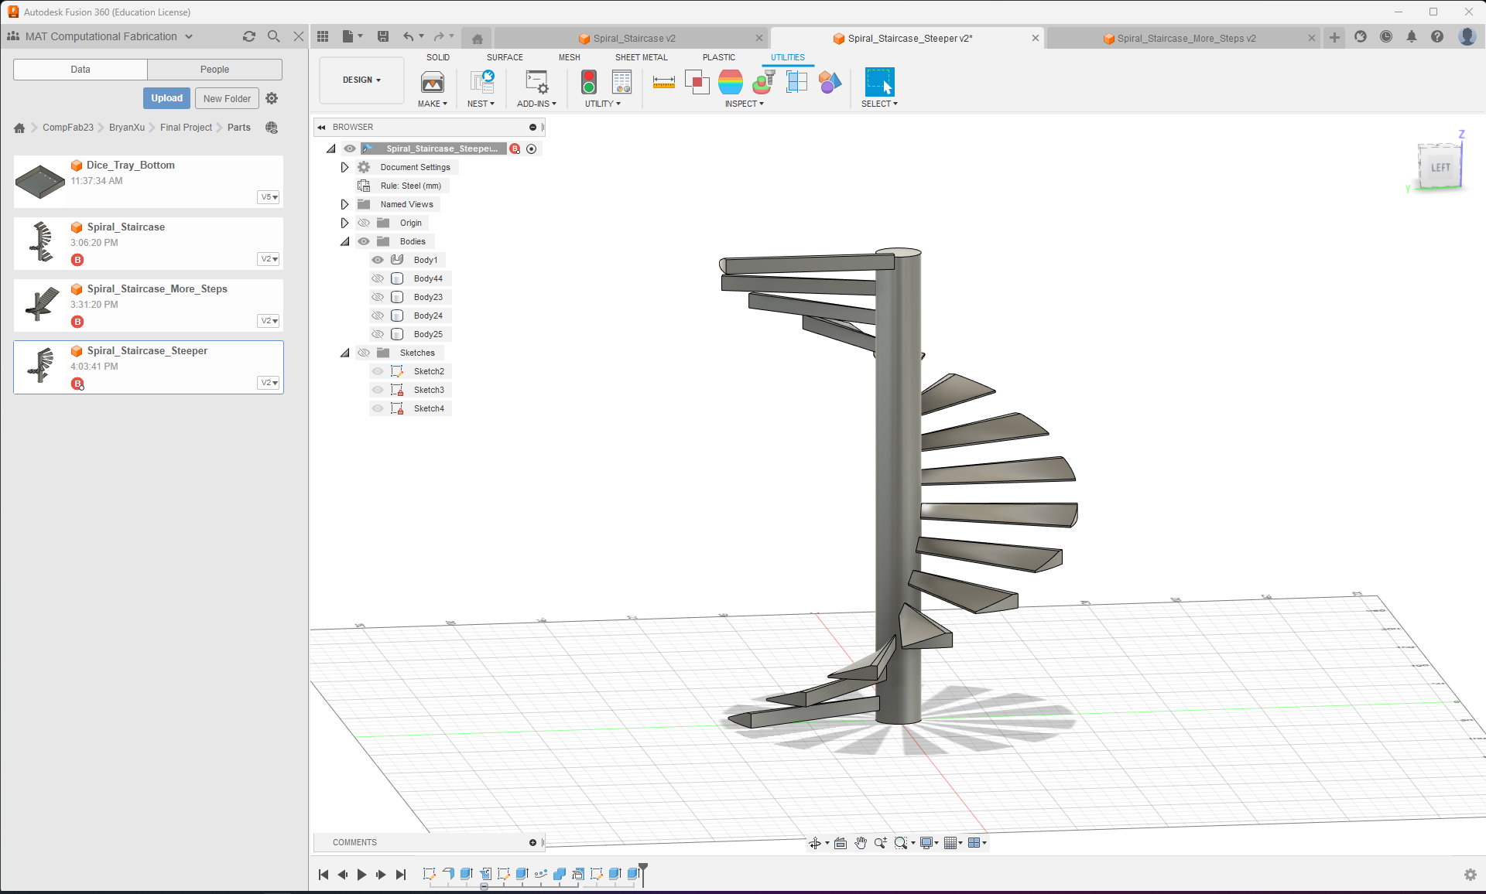Open the Spiral_Staircase file thumbnail

coord(40,243)
